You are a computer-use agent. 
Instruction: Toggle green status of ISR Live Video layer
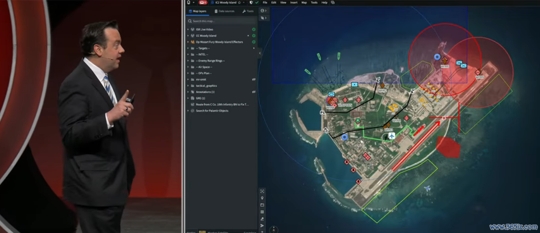pyautogui.click(x=254, y=30)
